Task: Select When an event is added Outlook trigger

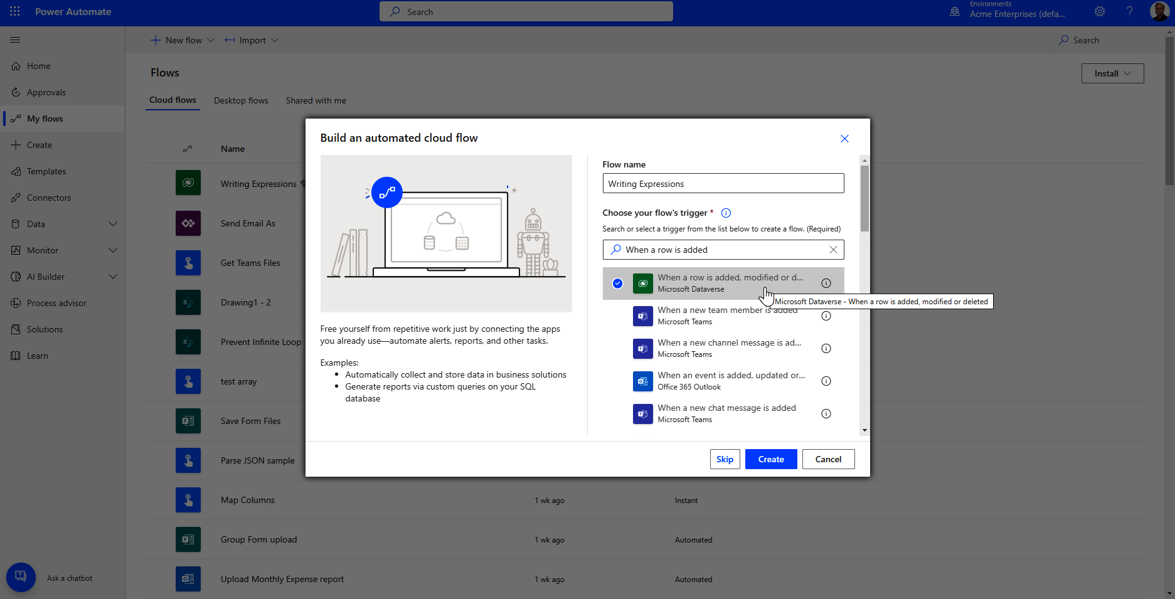Action: [723, 381]
